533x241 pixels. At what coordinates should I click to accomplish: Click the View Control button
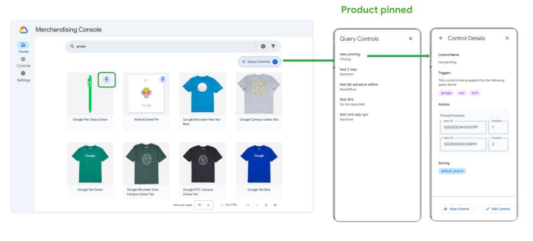[457, 209]
